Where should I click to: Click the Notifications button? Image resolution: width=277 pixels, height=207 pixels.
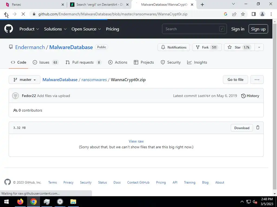point(174,47)
